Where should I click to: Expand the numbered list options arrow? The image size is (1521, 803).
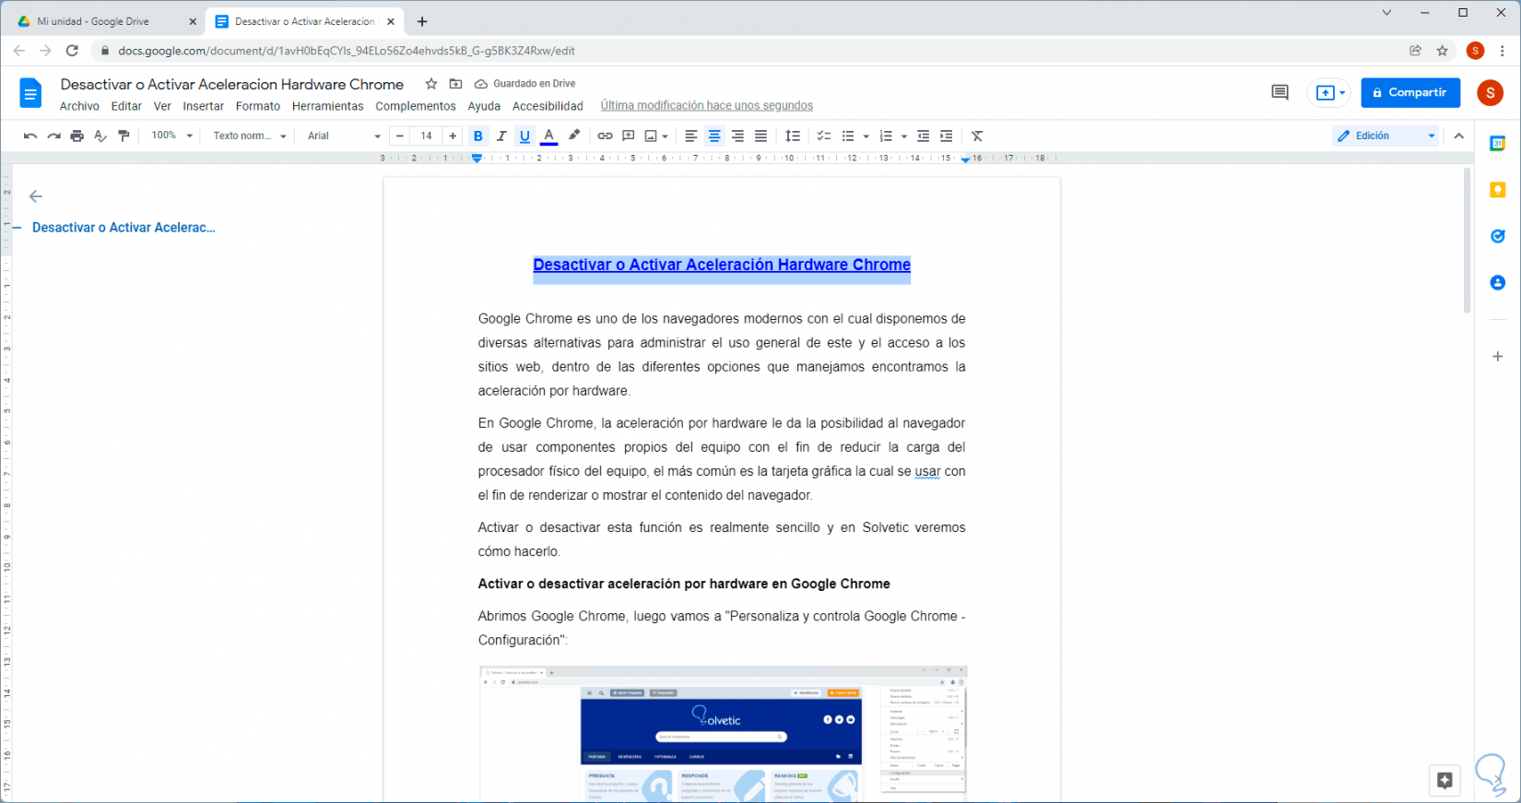click(x=904, y=136)
